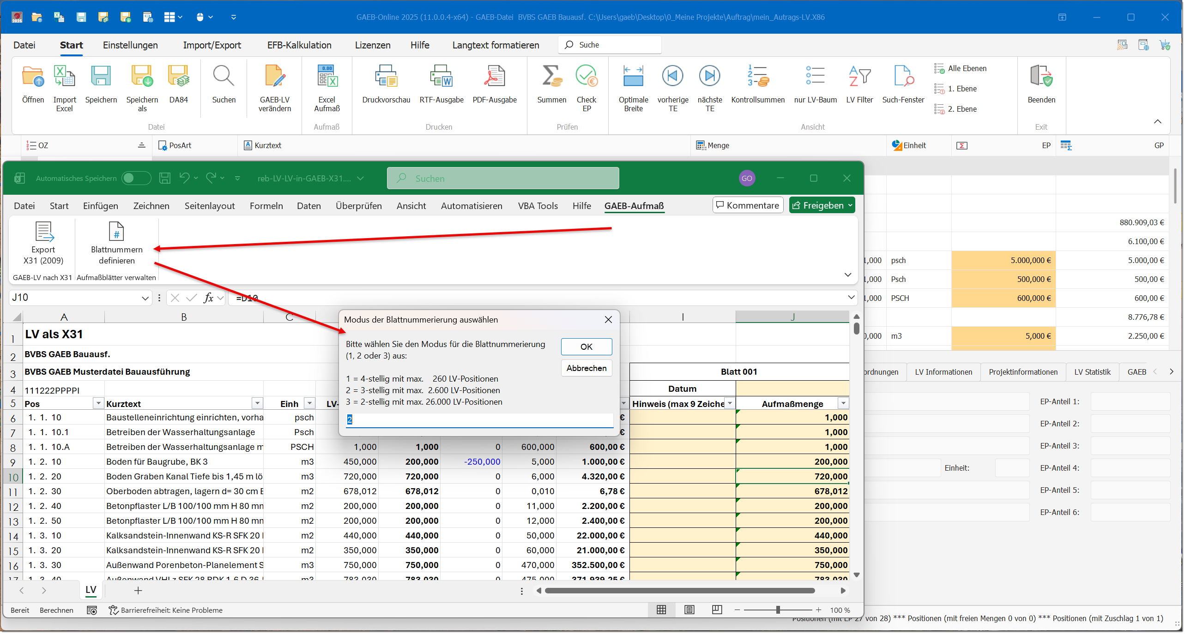
Task: Click the Check EP icon
Action: click(x=586, y=77)
